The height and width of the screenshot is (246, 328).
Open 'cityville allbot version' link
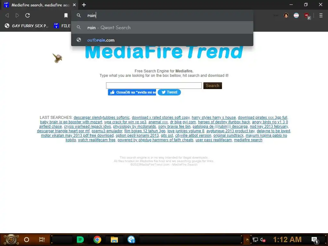click(x=193, y=135)
